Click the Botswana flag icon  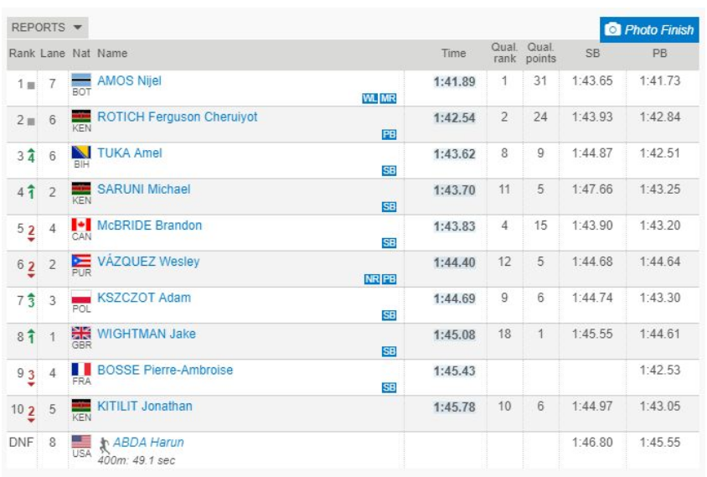(x=81, y=80)
